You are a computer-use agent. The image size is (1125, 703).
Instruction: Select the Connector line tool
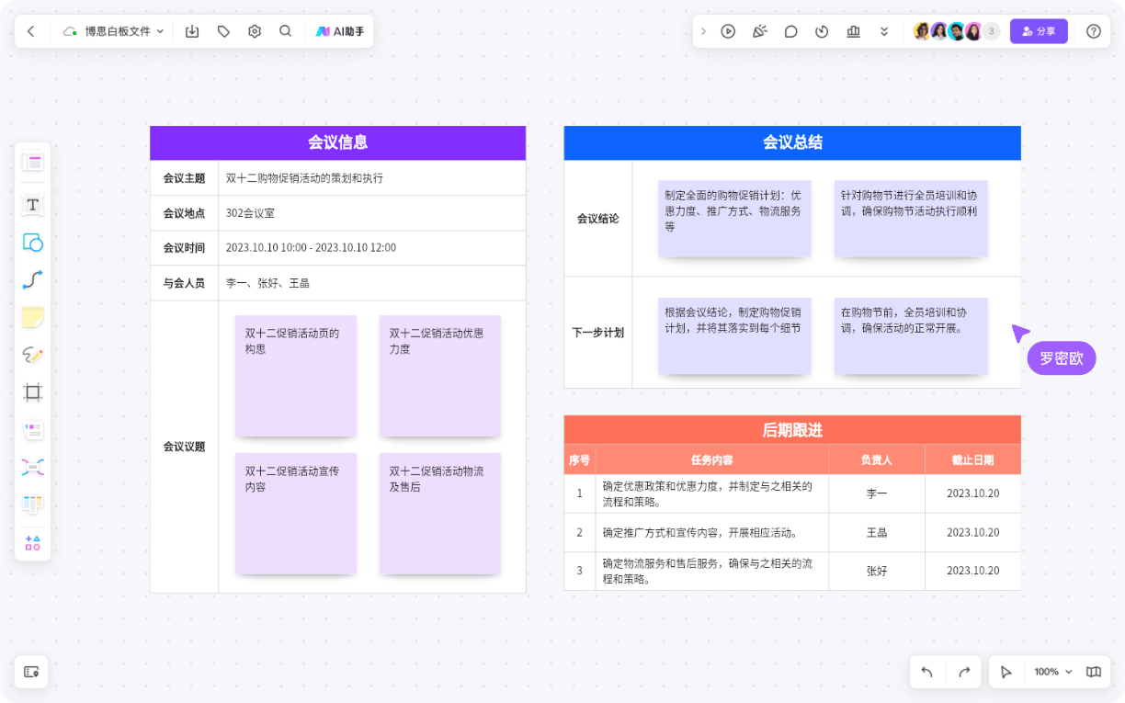point(32,279)
